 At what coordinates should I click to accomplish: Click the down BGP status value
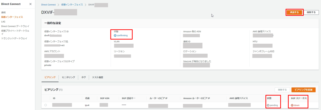click(297, 105)
